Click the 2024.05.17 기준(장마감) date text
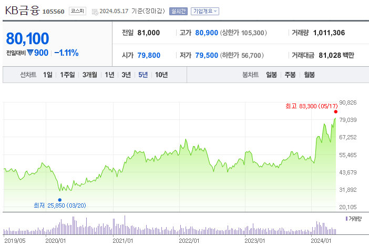The image size is (369, 247). coord(132,11)
